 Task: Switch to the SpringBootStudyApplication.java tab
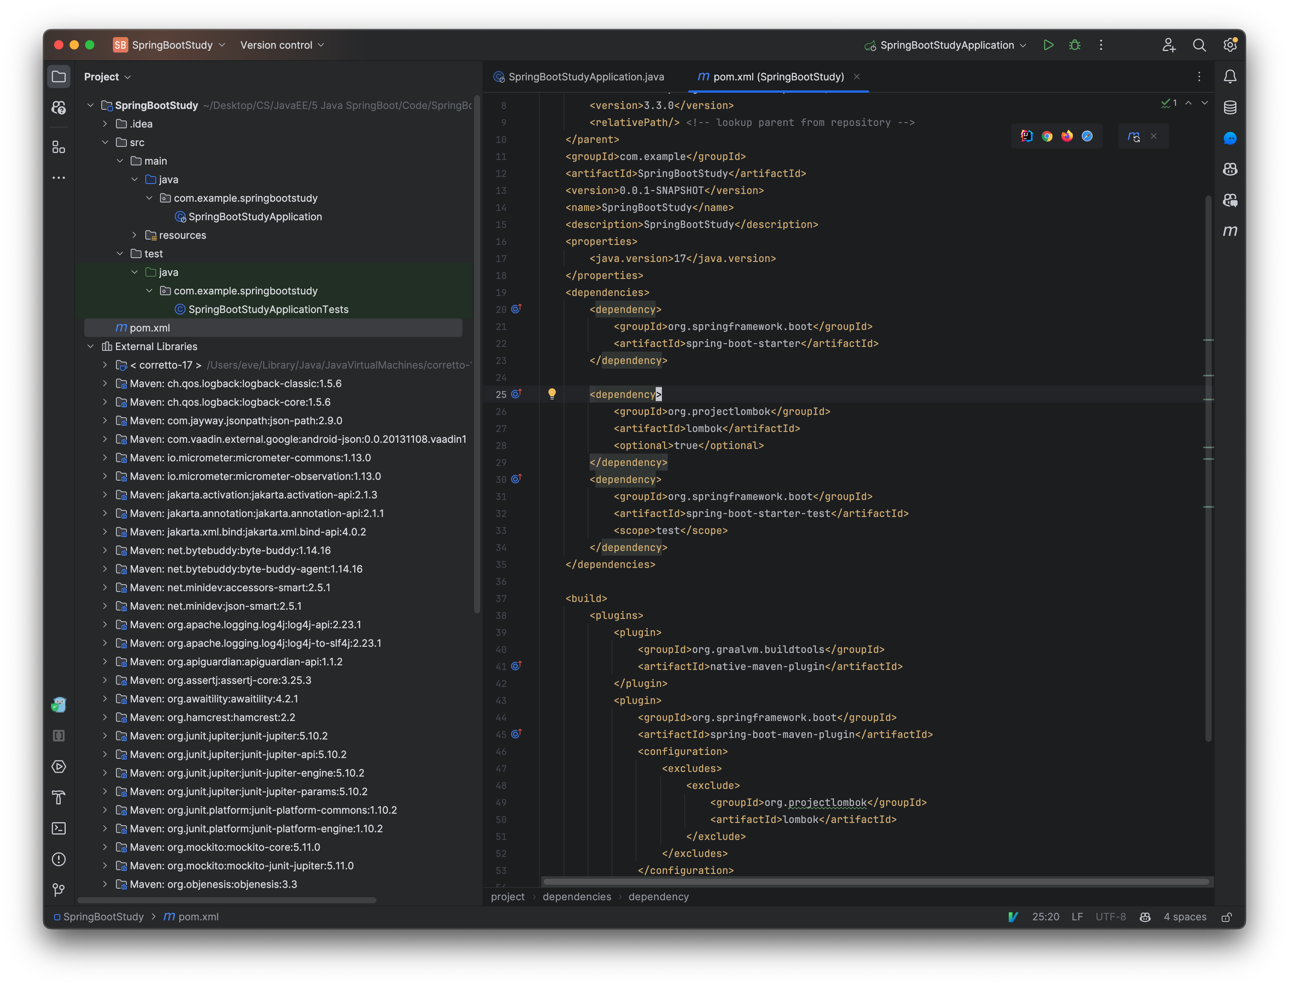[585, 76]
